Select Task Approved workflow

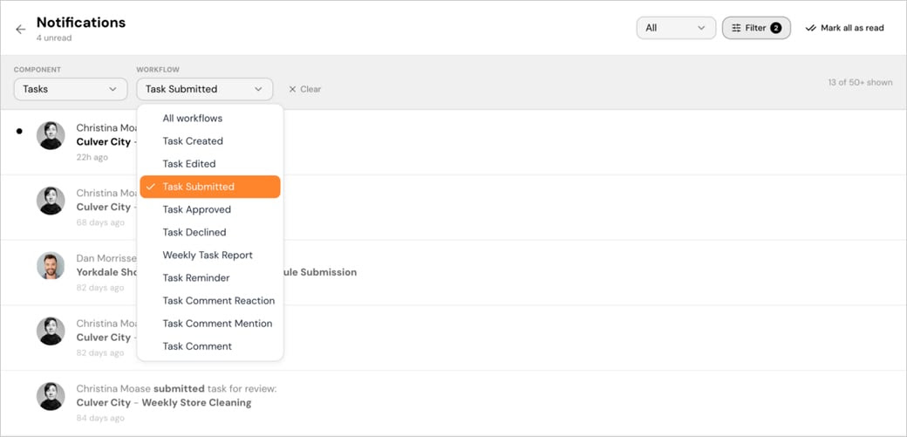tap(210, 209)
